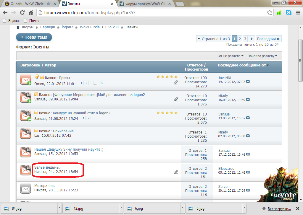Reload the forum page

pos(22,13)
